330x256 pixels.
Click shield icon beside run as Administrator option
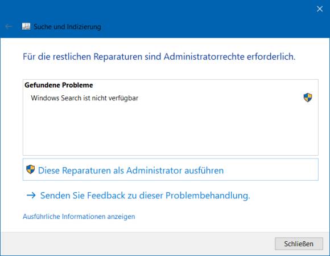click(x=30, y=169)
